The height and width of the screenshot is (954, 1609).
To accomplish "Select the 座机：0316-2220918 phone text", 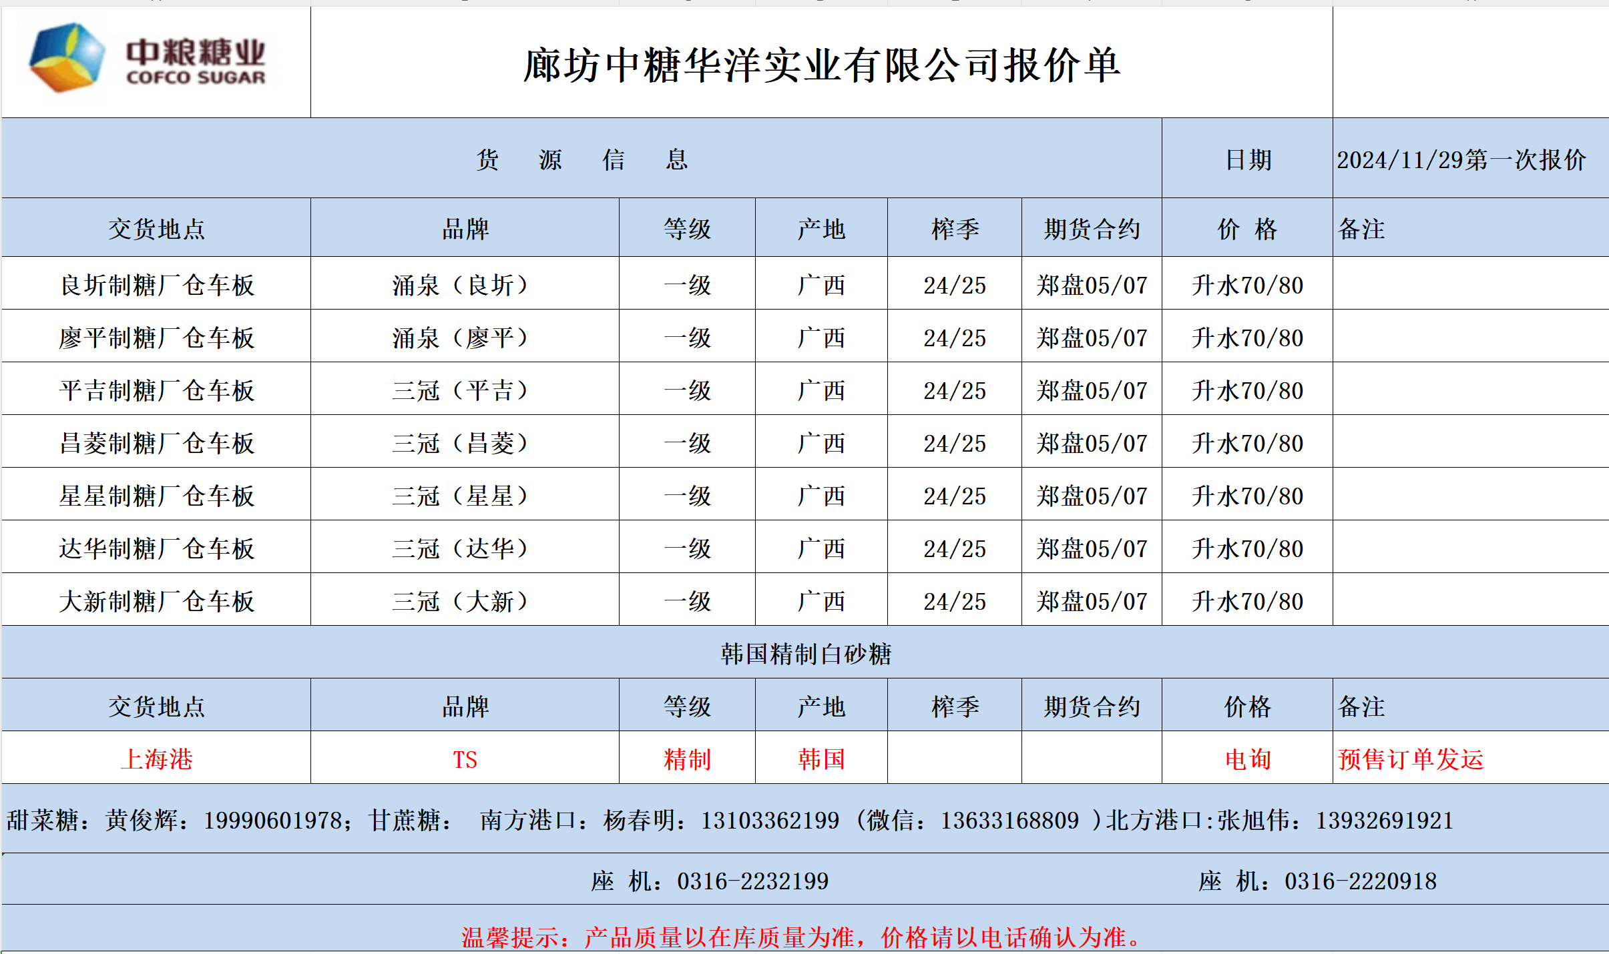I will click(1317, 881).
